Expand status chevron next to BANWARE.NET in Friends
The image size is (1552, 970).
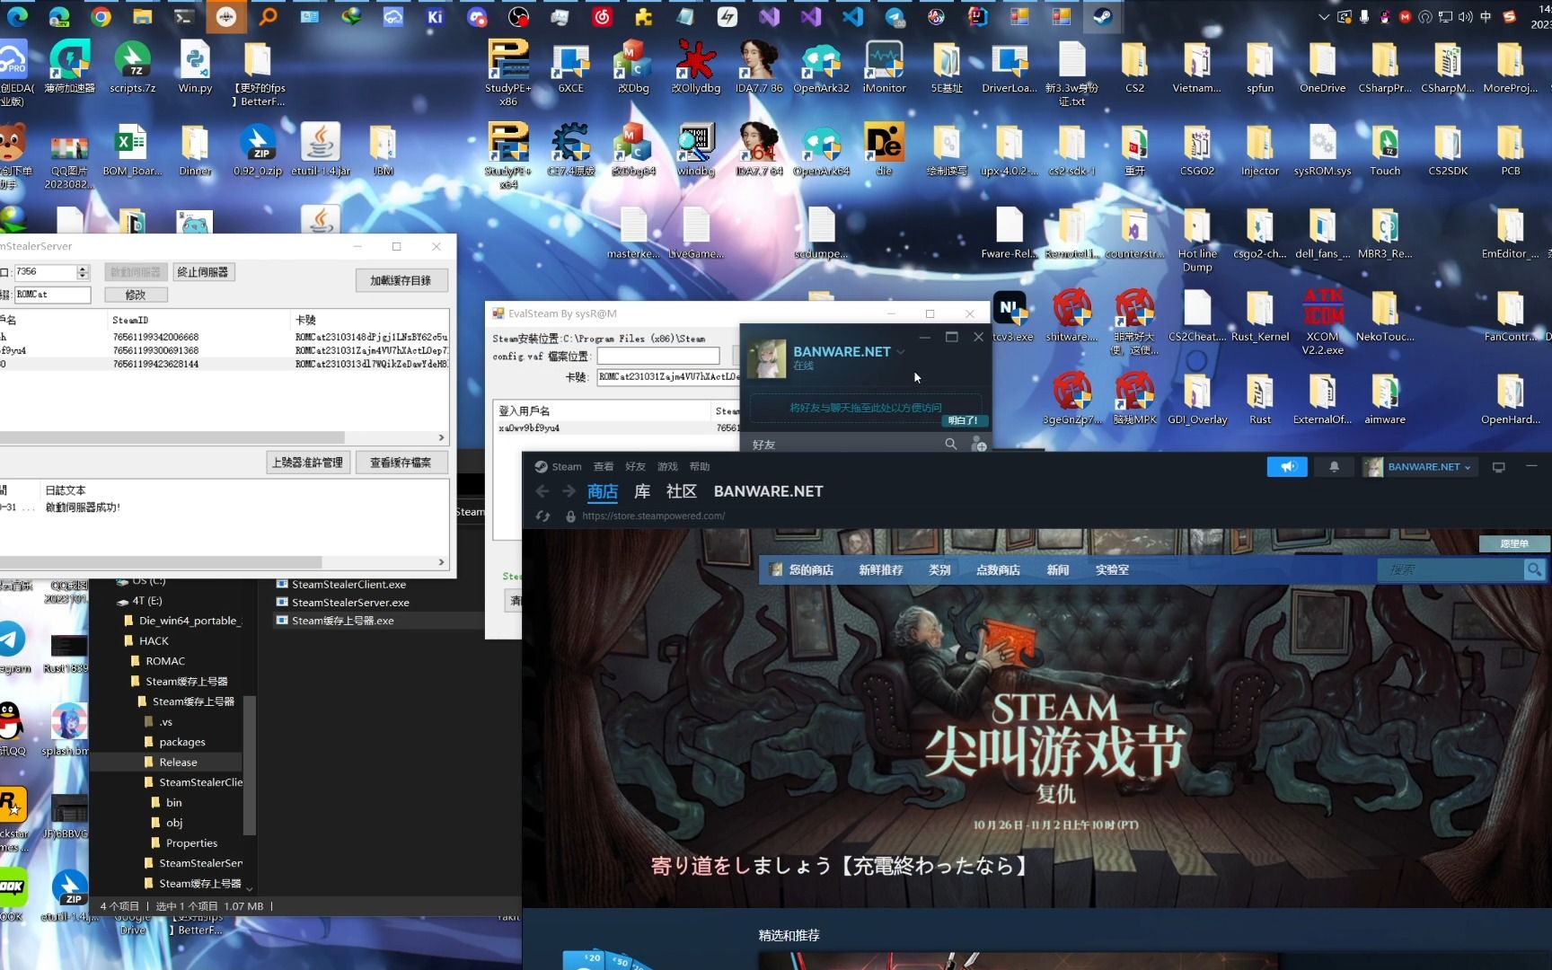tap(901, 352)
